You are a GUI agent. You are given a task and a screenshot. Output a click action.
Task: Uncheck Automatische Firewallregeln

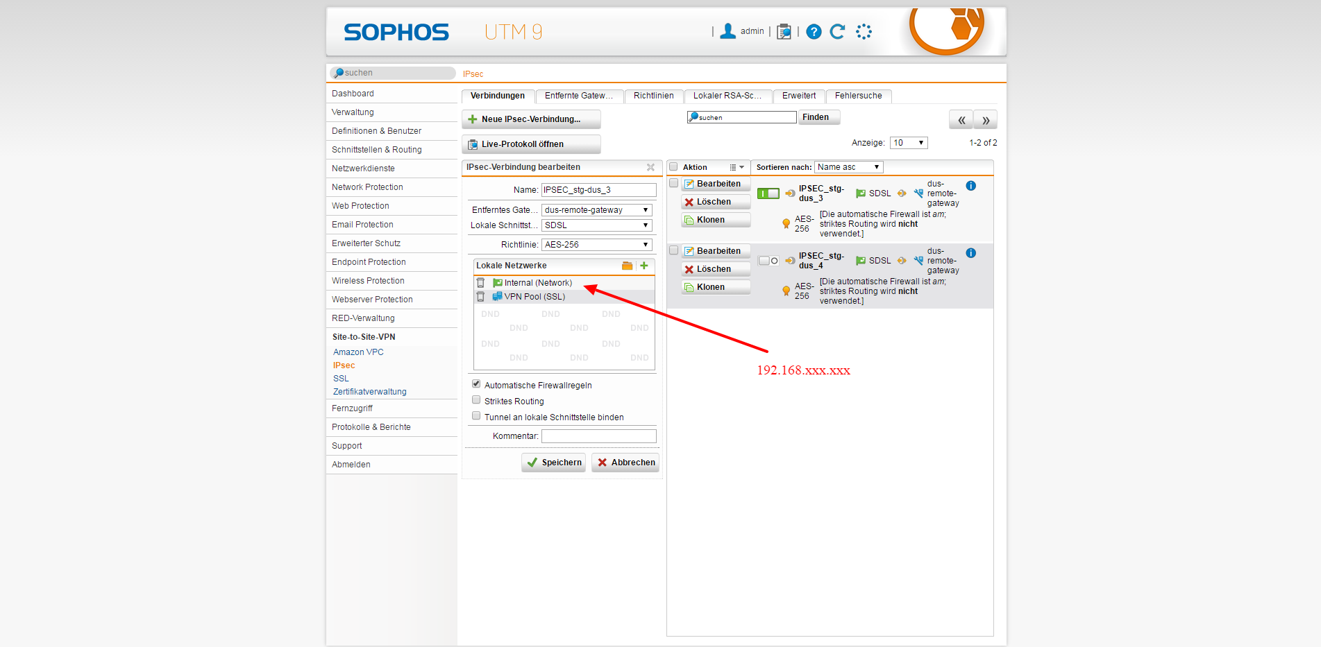pos(476,384)
